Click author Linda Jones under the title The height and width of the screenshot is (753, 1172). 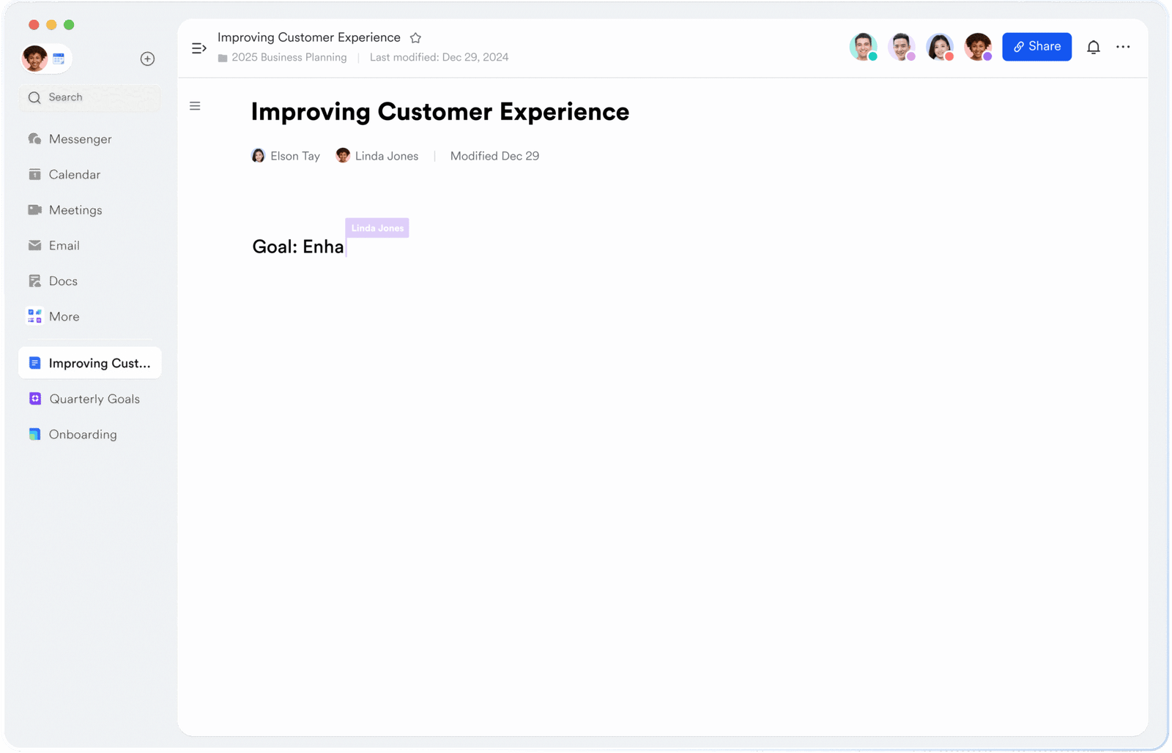(x=377, y=156)
